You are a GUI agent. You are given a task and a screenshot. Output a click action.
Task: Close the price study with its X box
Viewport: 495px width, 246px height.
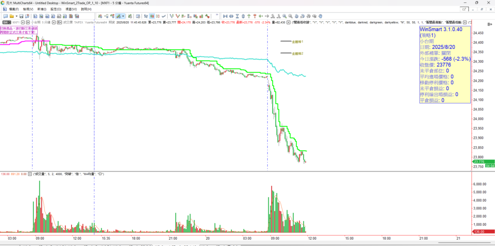289,22
